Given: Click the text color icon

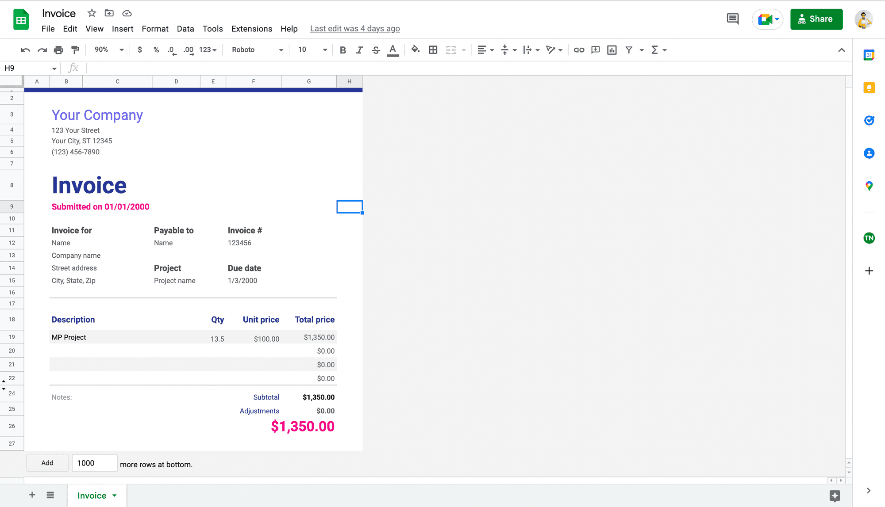Looking at the screenshot, I should click(394, 50).
